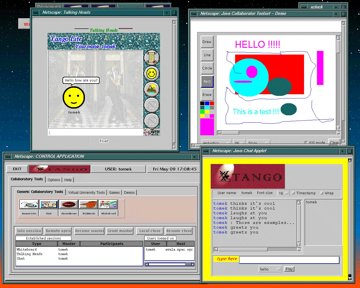The width and height of the screenshot is (360, 288).
Task: Click the Join session button
Action: point(29,231)
